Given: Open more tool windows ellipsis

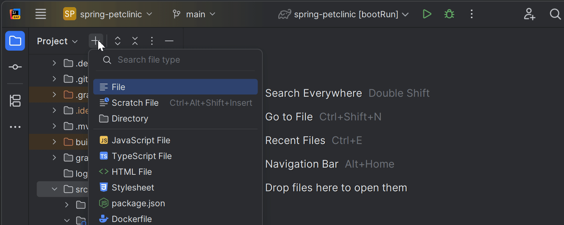Looking at the screenshot, I should [15, 127].
